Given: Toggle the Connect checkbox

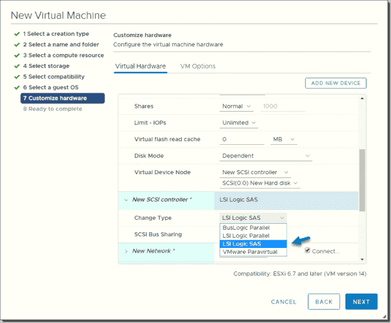Looking at the screenshot, I should 308,251.
